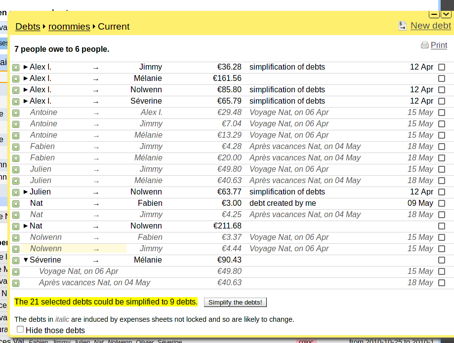Check the Alex I. to Séverine €65.79 checkbox
Viewport: 454px width, 343px height.
(442, 101)
